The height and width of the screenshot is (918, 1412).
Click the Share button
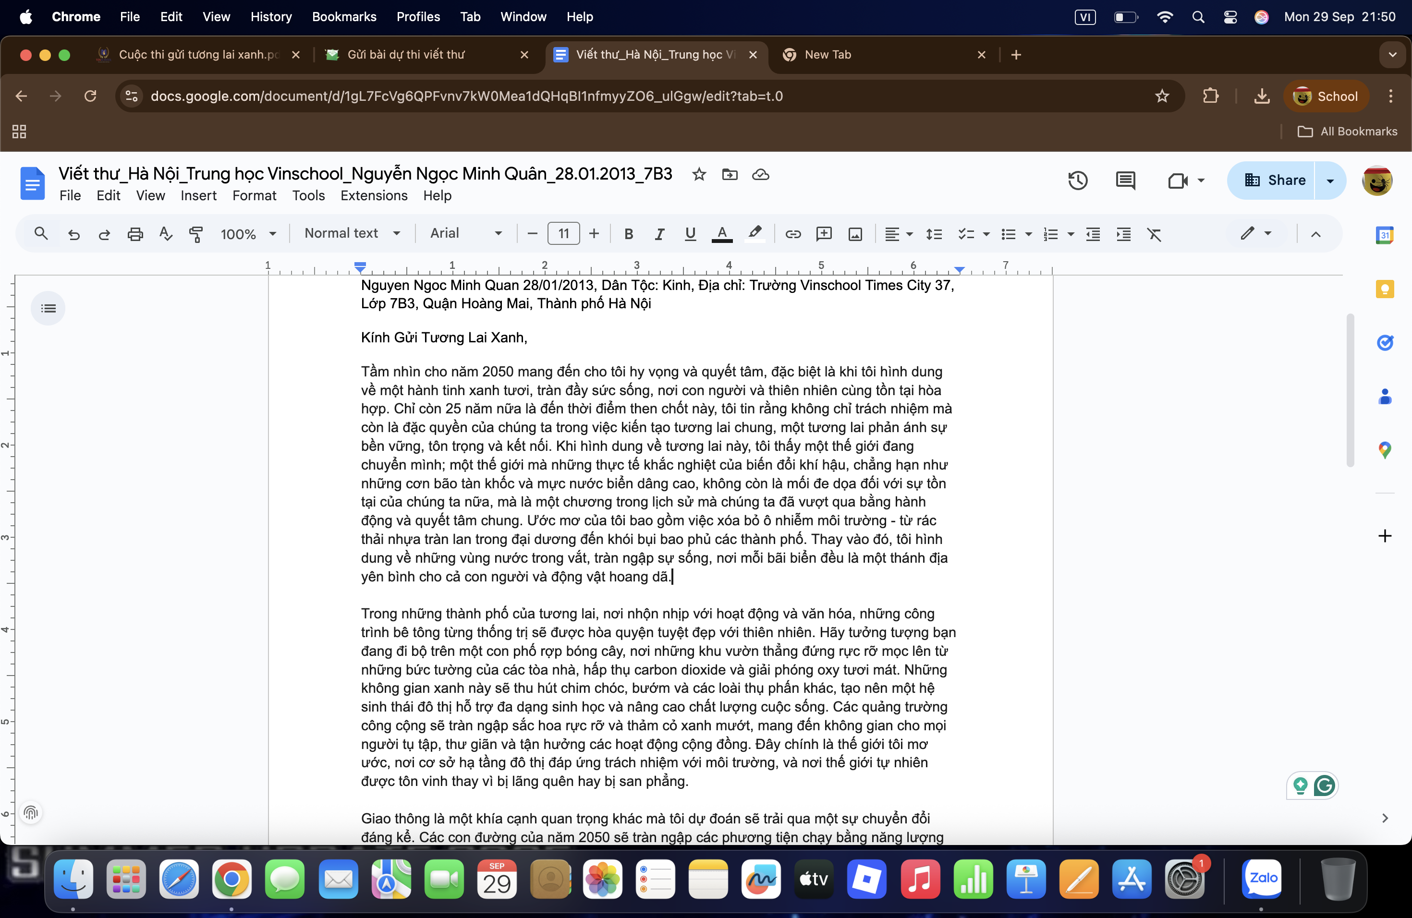coord(1274,180)
